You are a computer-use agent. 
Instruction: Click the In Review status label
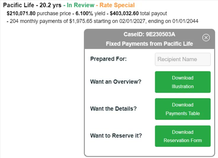coord(81,5)
